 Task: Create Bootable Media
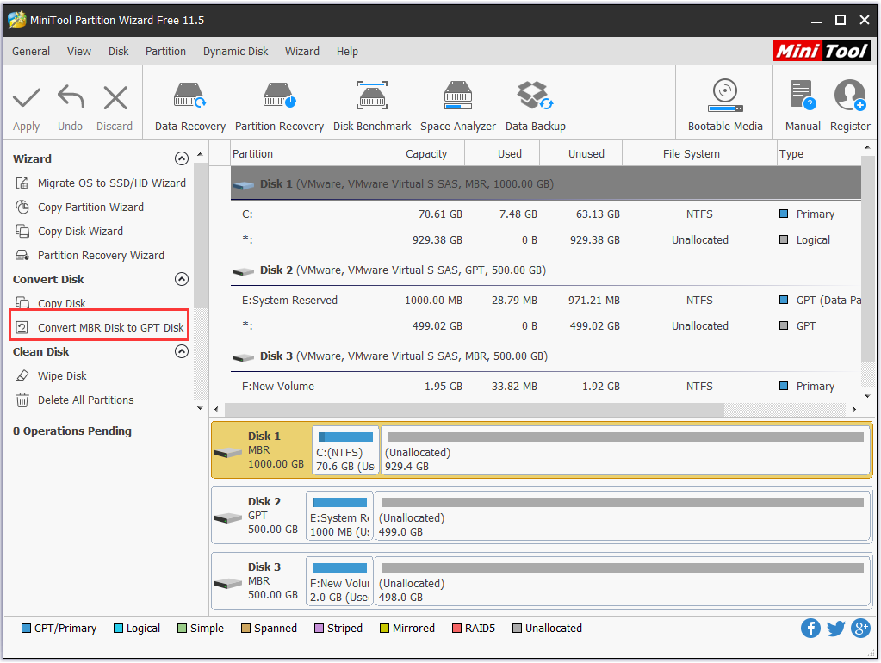[725, 106]
